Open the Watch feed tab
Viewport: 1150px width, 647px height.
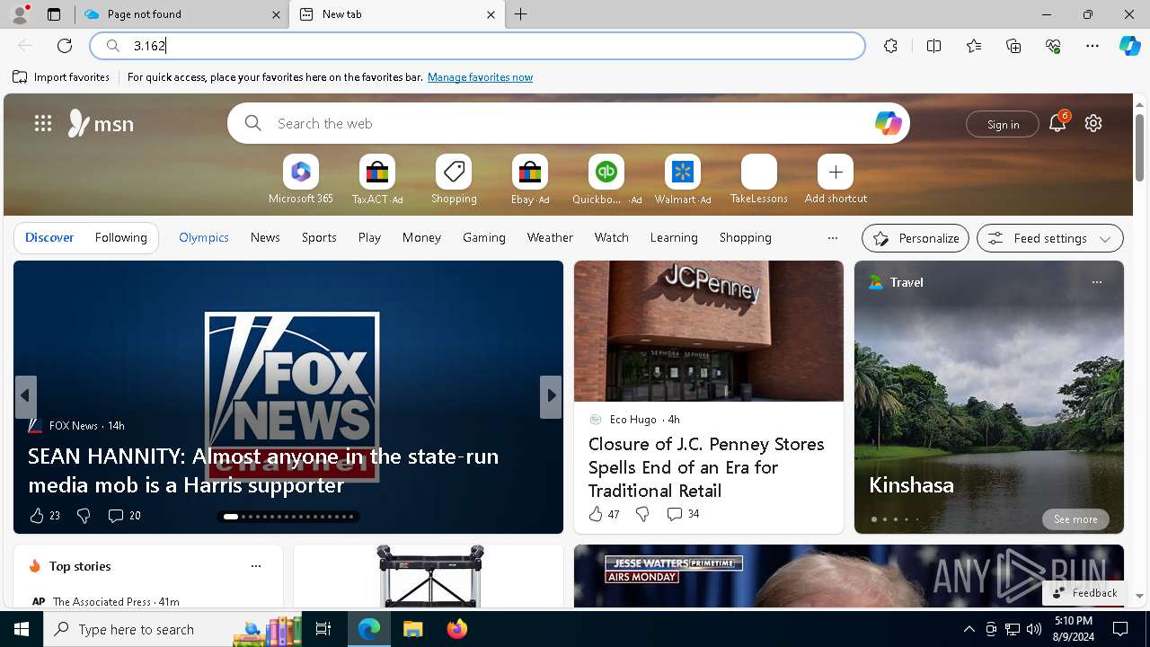tap(612, 237)
